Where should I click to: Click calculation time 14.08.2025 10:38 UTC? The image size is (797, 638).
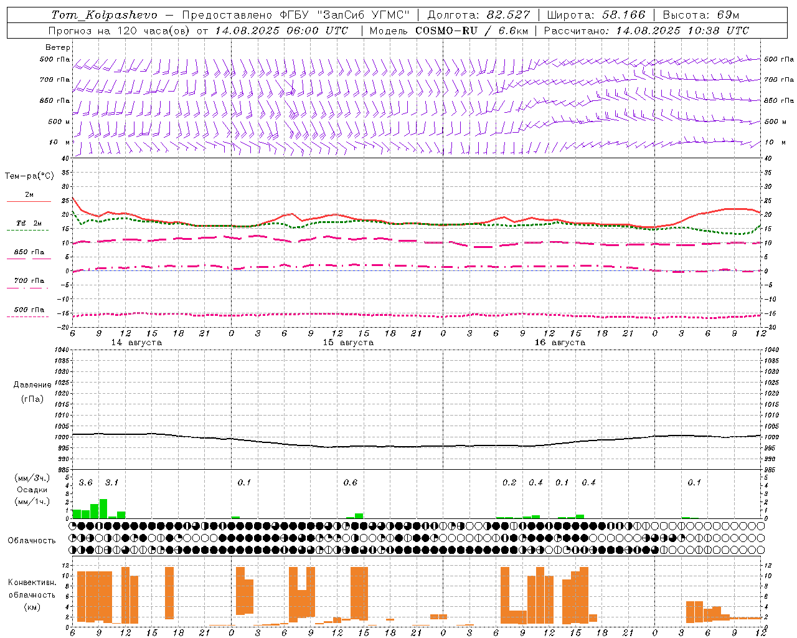tap(682, 31)
